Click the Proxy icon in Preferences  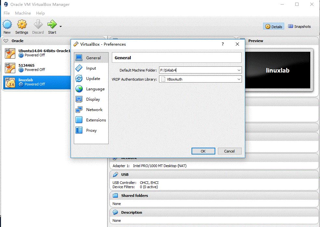coord(79,130)
